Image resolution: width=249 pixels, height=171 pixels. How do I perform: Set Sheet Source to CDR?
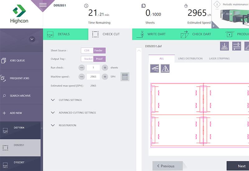tap(87, 50)
